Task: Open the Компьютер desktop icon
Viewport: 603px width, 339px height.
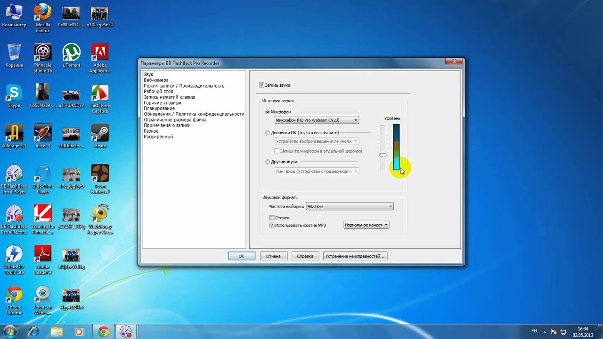Action: click(x=14, y=15)
